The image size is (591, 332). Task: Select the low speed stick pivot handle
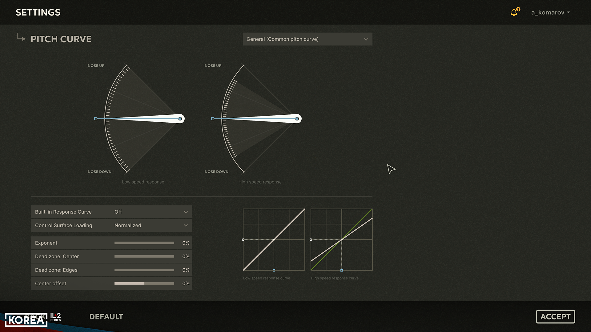coord(180,119)
